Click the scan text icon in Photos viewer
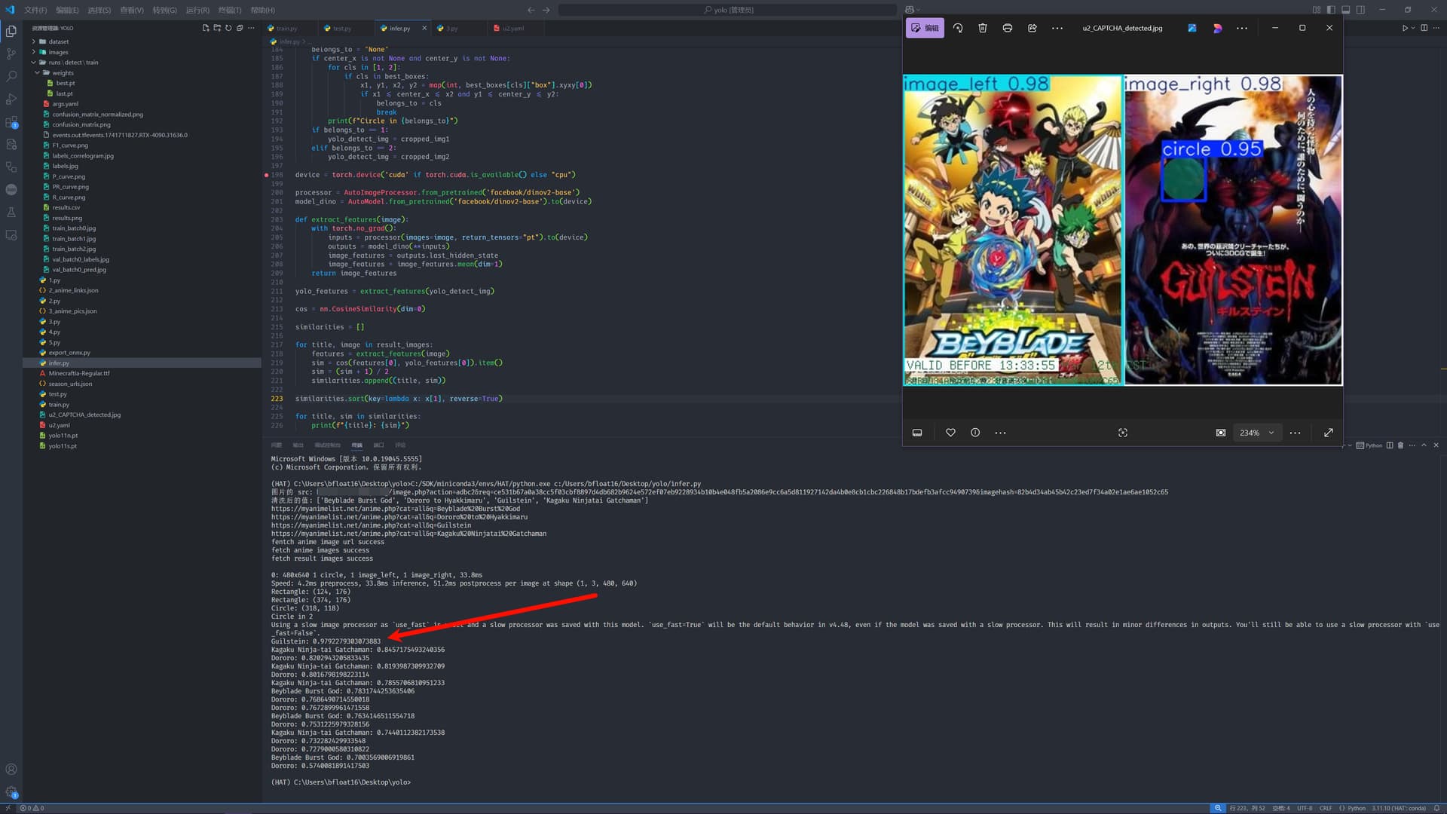The image size is (1447, 814). coord(1123,433)
